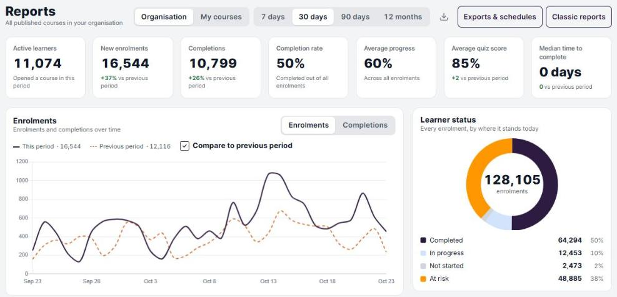Click the 38% at risk percentage
Viewport: 617px width, 297px height.
click(x=597, y=279)
